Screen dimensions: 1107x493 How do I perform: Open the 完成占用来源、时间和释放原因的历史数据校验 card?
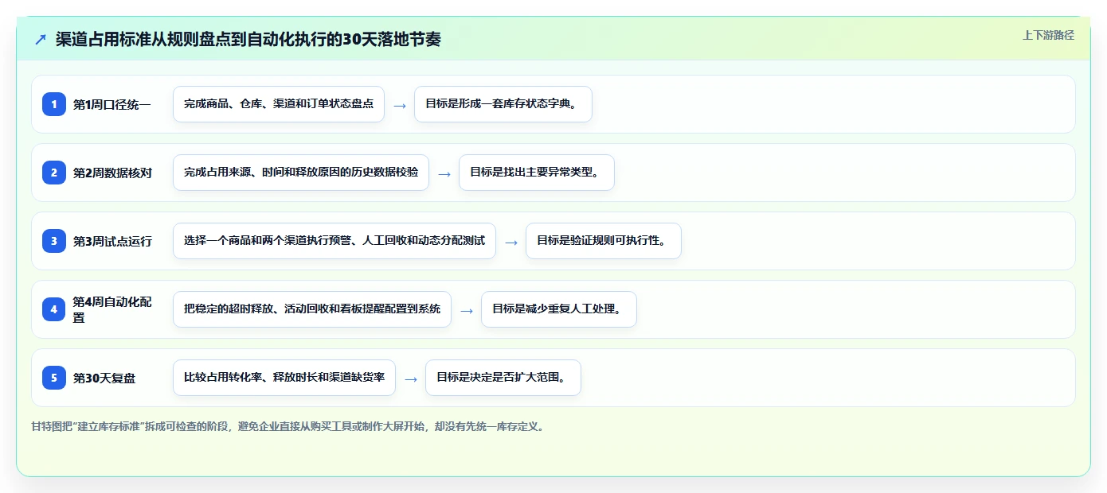click(x=301, y=173)
